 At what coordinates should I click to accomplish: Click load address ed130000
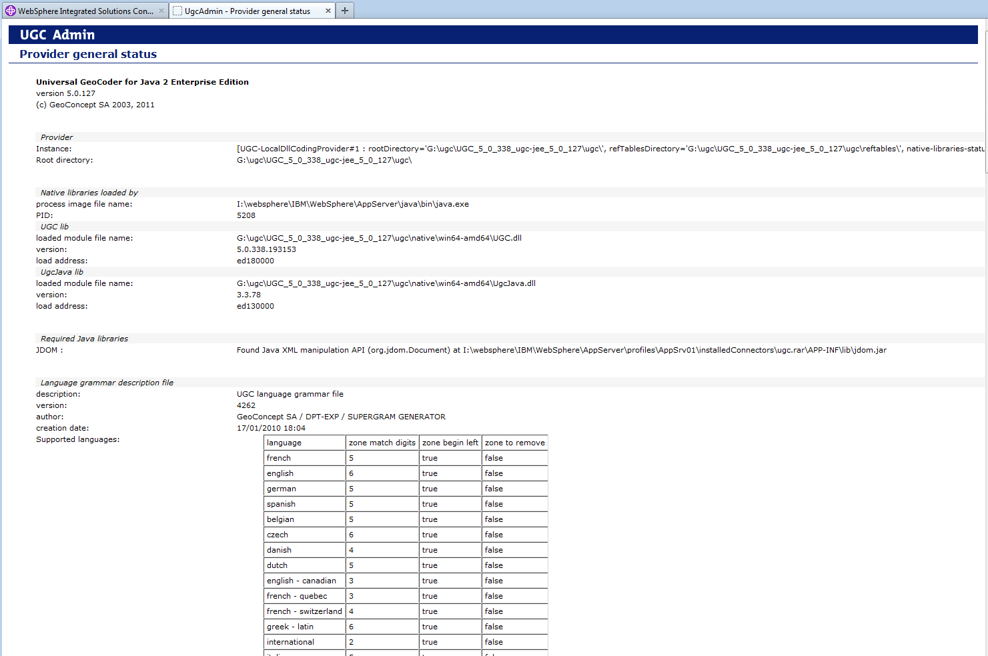pos(256,306)
